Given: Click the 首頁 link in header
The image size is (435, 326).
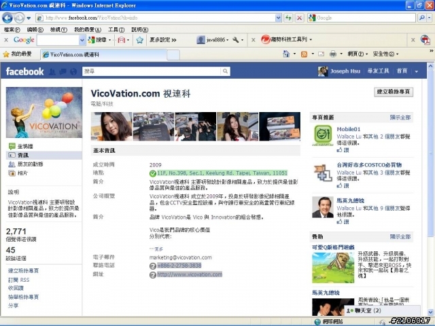Looking at the screenshot, I should (x=402, y=71).
